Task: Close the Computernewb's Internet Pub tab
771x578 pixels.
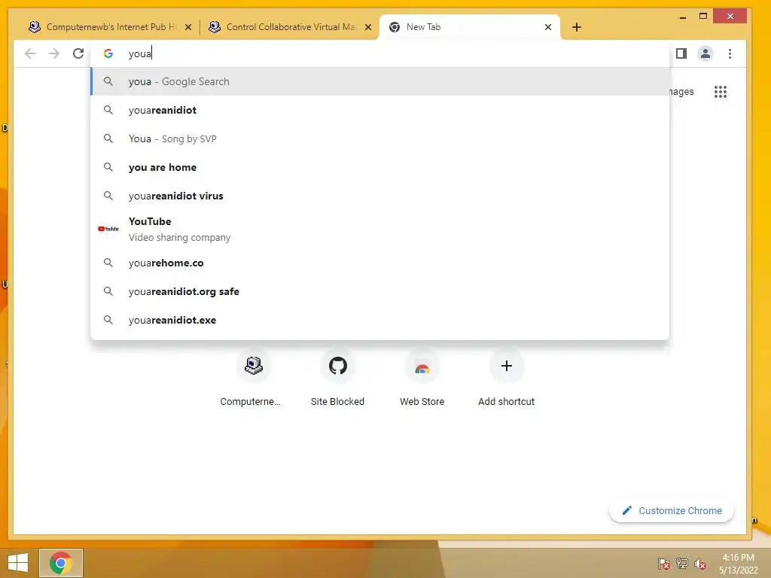Action: [x=187, y=27]
